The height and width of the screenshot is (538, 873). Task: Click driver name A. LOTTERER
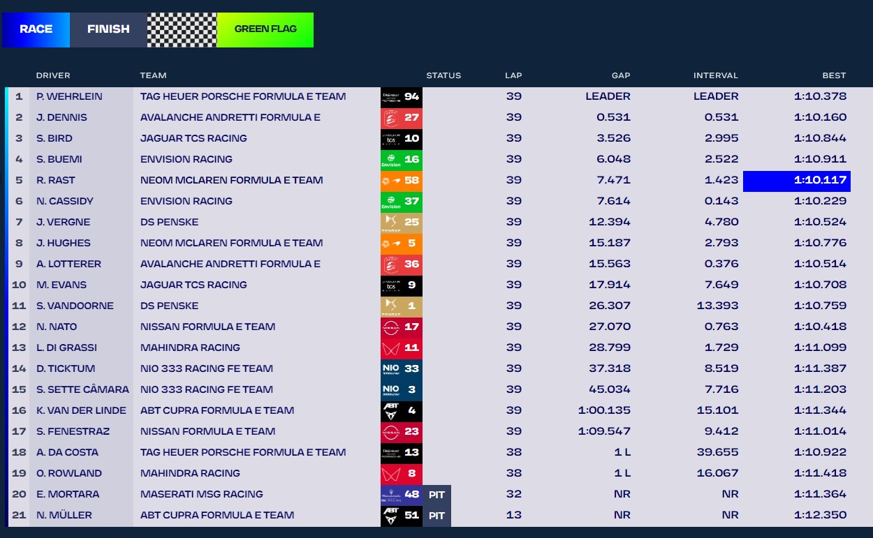pyautogui.click(x=68, y=264)
